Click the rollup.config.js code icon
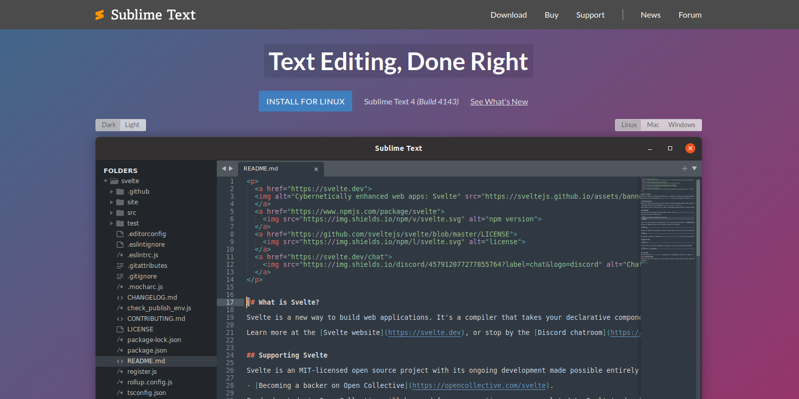 [x=120, y=382]
